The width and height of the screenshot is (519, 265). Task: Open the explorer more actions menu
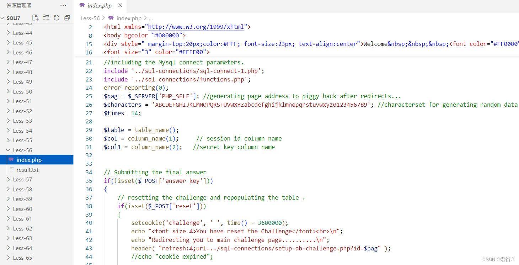pos(63,5)
